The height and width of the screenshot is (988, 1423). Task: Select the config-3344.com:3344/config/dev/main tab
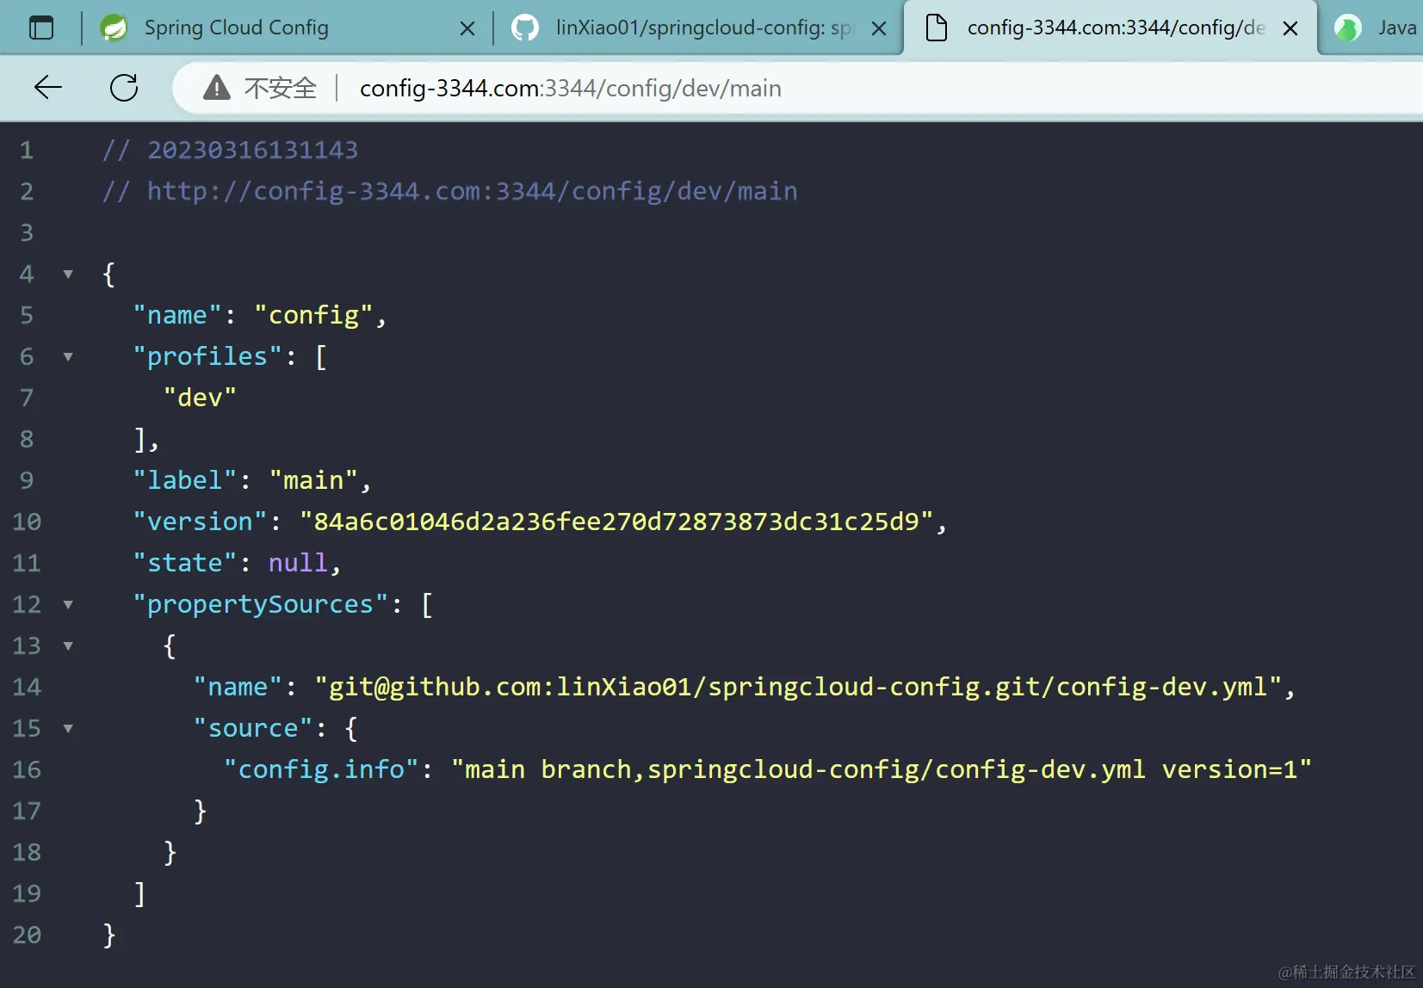pos(1111,28)
